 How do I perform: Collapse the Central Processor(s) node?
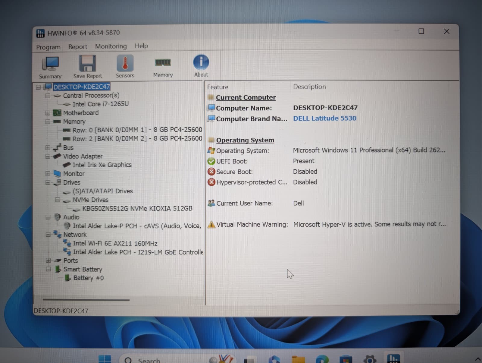point(48,96)
